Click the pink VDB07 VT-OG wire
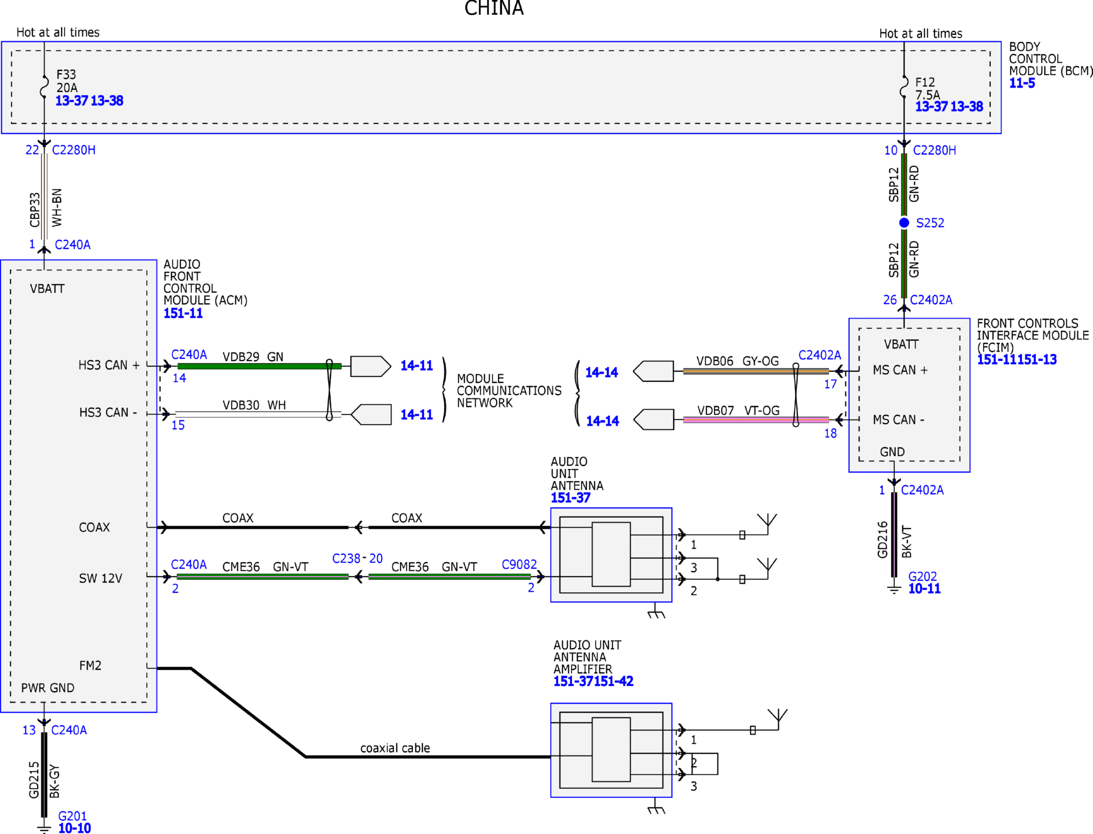 pyautogui.click(x=756, y=420)
